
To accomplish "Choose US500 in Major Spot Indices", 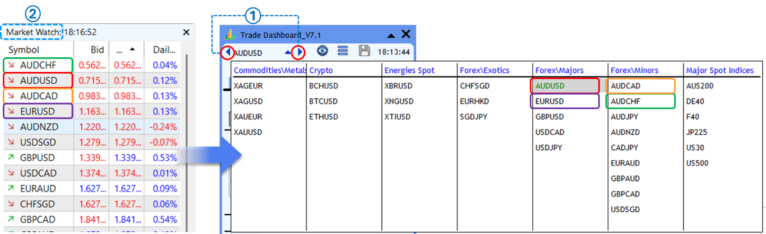I will click(x=697, y=163).
